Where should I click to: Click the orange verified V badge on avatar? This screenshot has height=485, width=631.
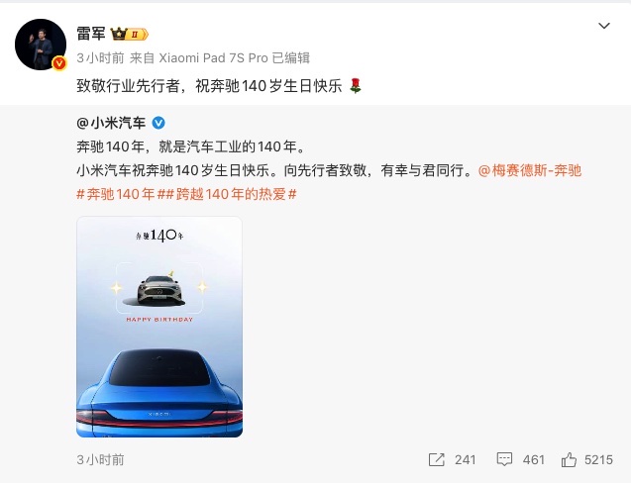pyautogui.click(x=59, y=63)
